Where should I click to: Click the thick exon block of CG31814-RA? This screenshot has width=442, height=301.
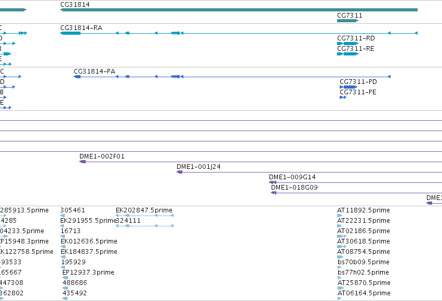[71, 33]
